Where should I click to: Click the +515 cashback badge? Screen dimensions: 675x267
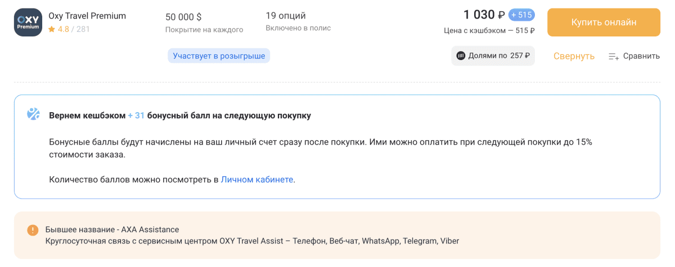pyautogui.click(x=521, y=15)
